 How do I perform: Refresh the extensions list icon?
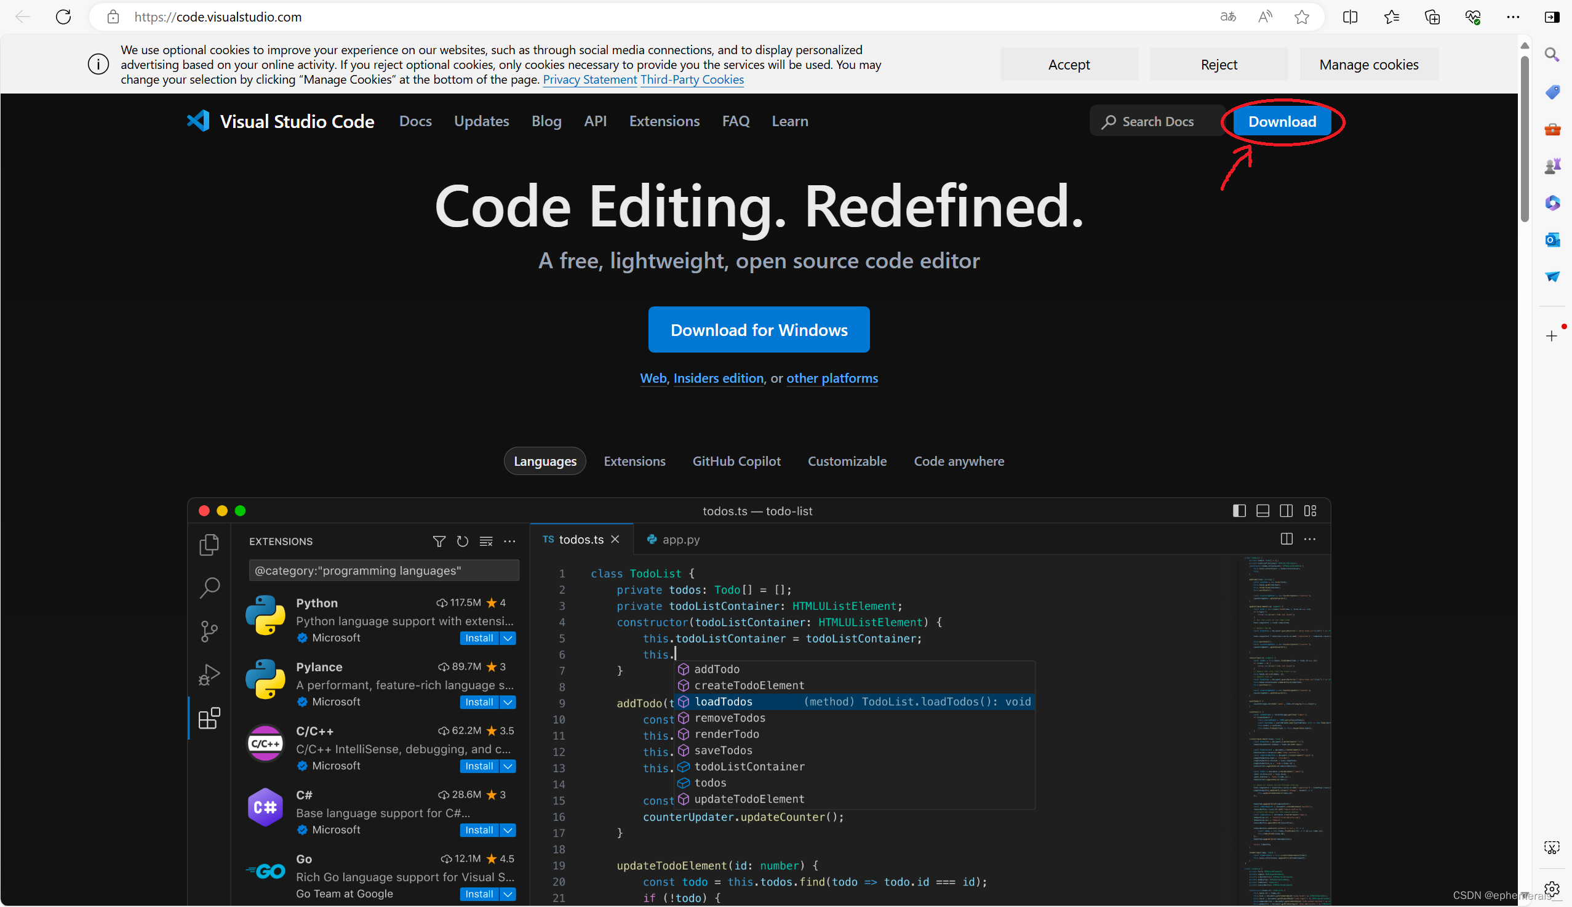click(462, 541)
